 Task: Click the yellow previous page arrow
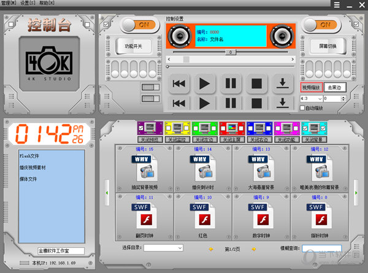click(x=211, y=249)
